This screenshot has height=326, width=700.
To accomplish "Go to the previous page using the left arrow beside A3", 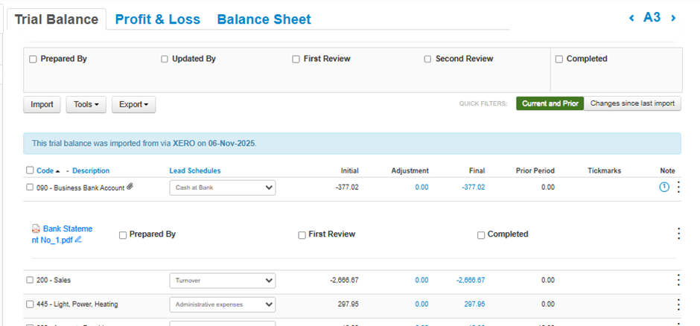I will pos(631,18).
